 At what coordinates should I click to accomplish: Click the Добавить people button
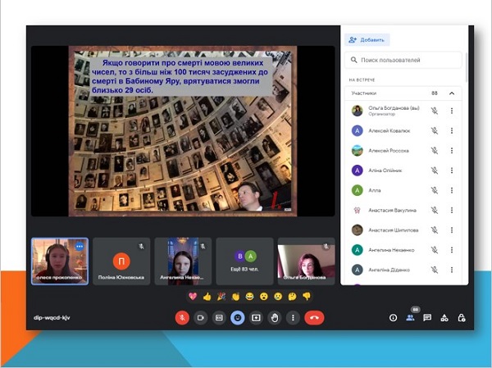[x=367, y=40]
